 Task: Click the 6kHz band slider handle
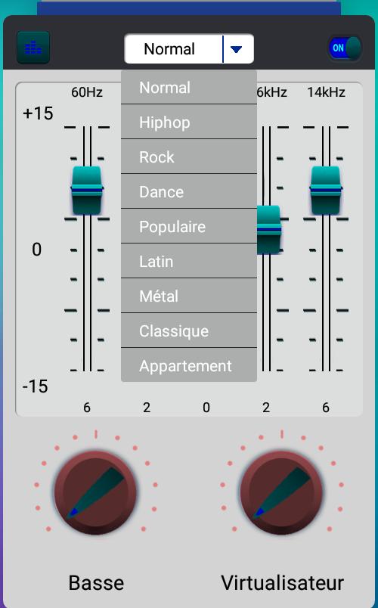tap(269, 230)
